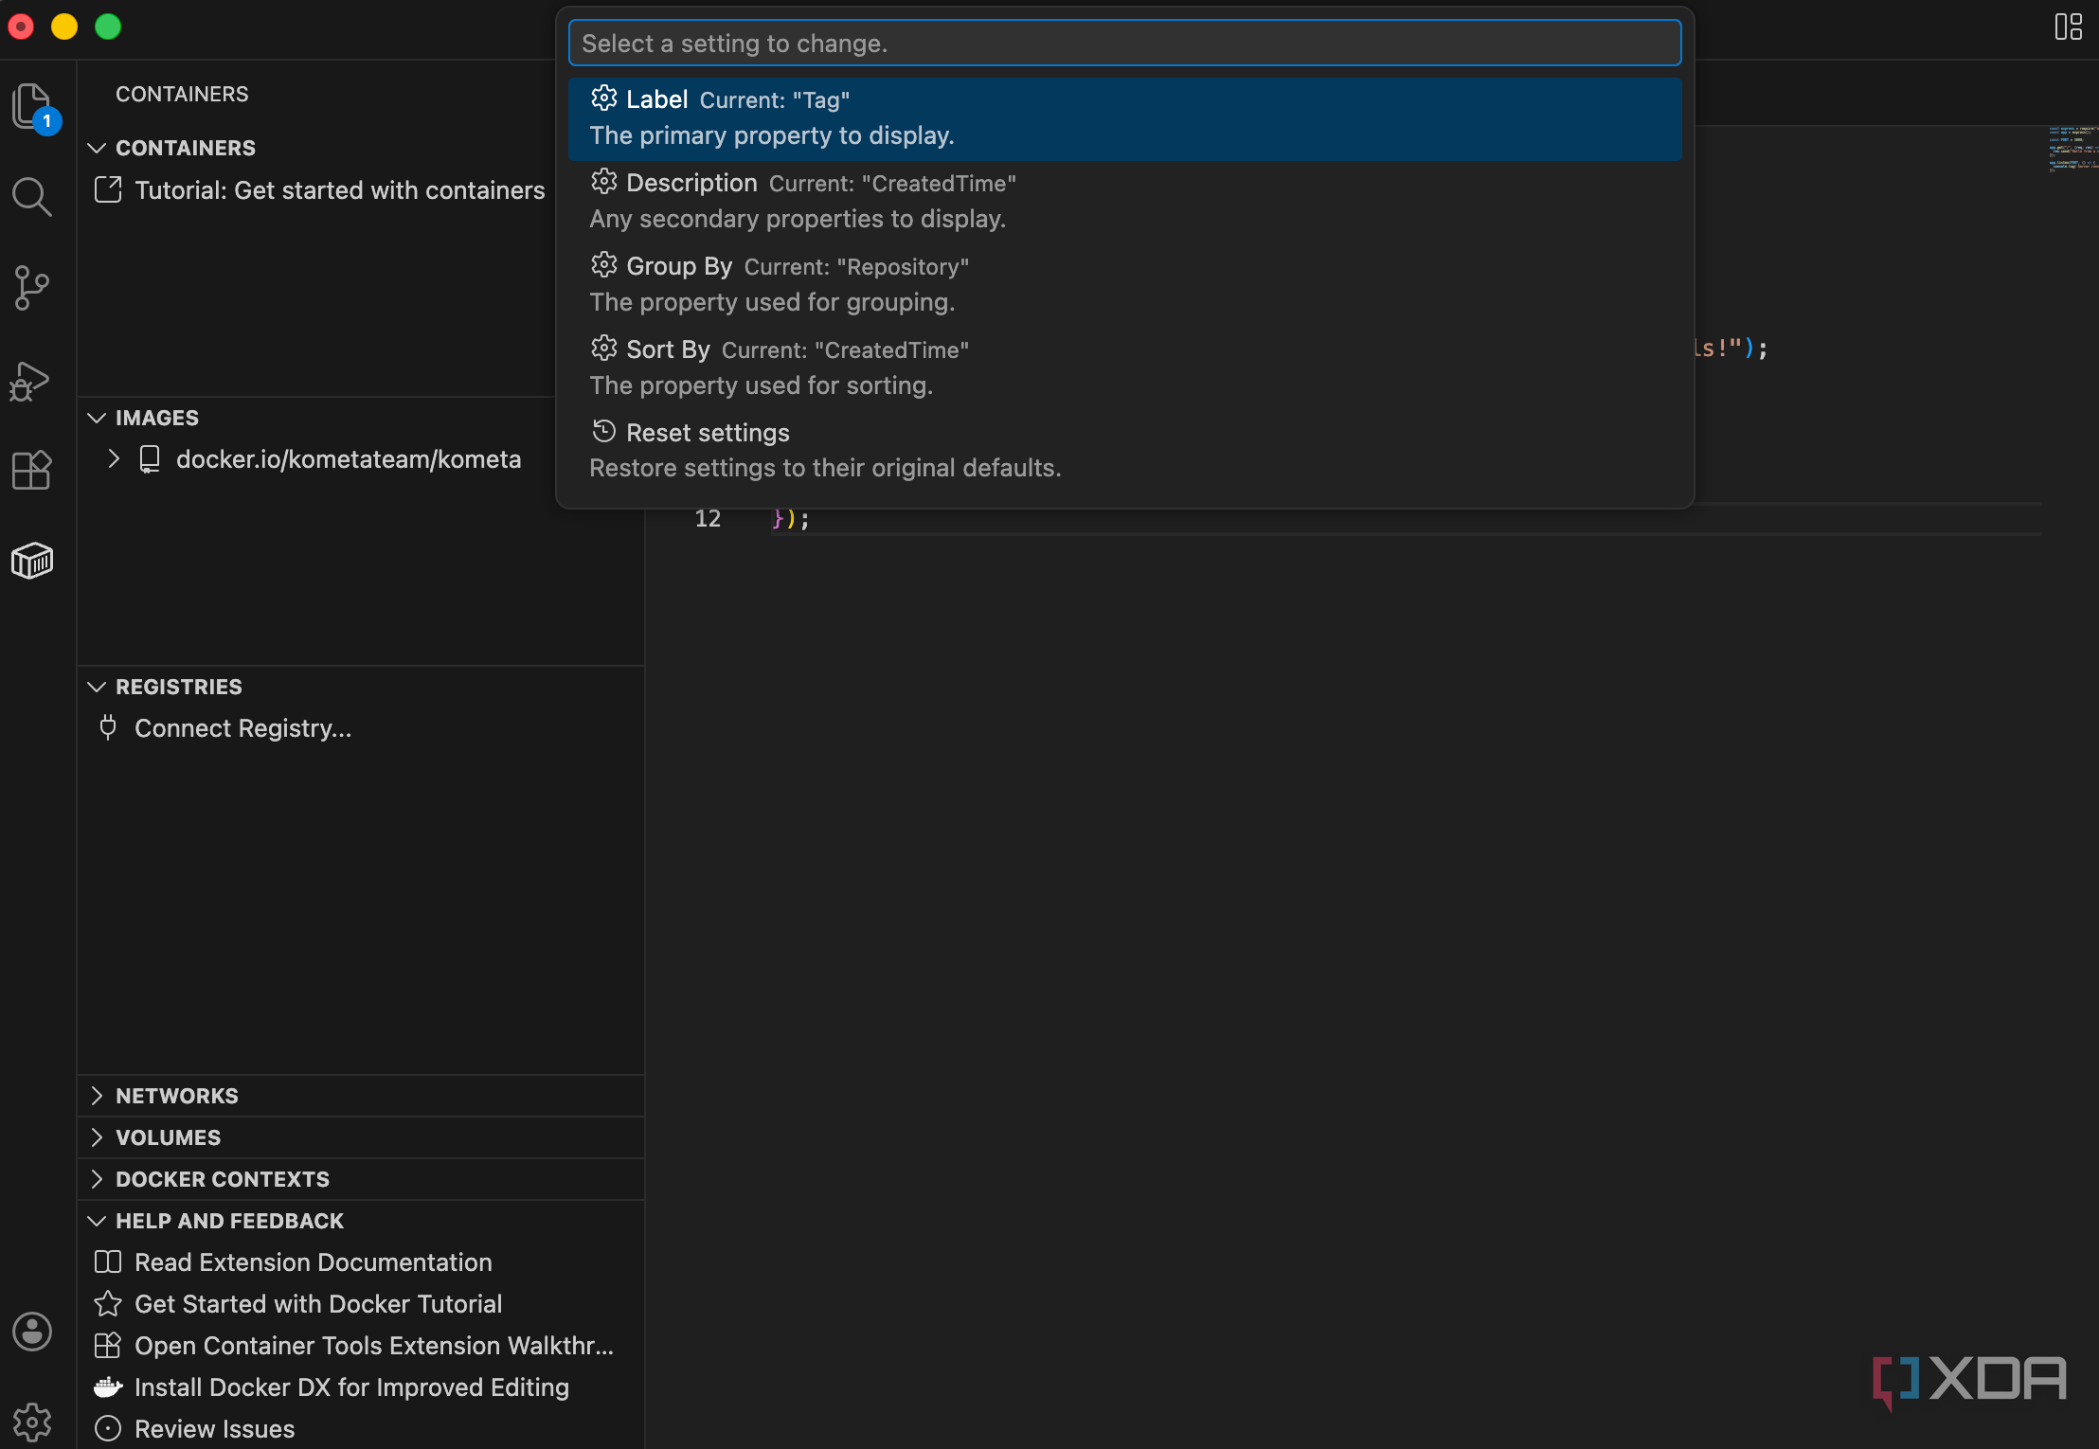Image resolution: width=2099 pixels, height=1449 pixels.
Task: Open the Accounts icon in activity bar
Action: click(x=32, y=1332)
